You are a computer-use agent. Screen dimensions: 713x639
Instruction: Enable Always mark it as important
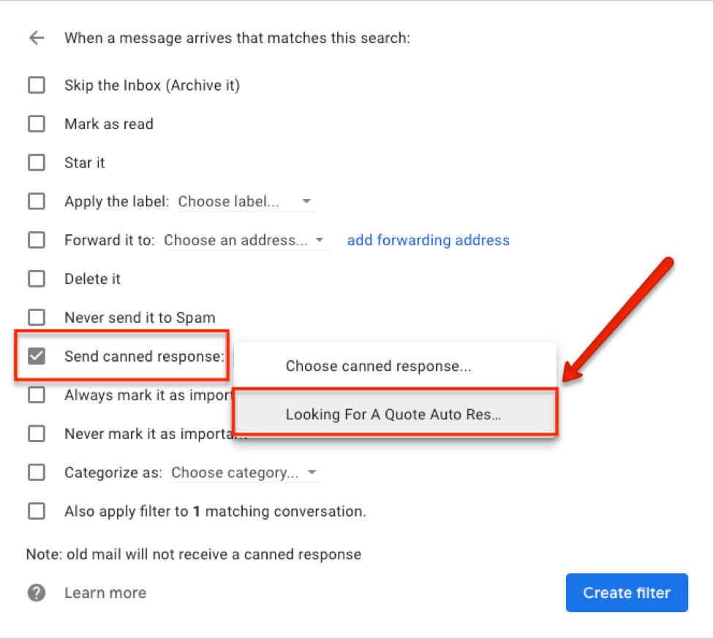[x=37, y=395]
